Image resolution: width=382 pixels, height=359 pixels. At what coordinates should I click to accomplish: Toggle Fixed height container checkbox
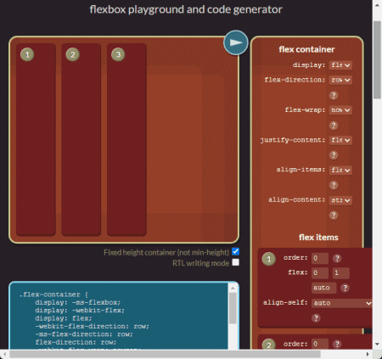click(x=235, y=251)
